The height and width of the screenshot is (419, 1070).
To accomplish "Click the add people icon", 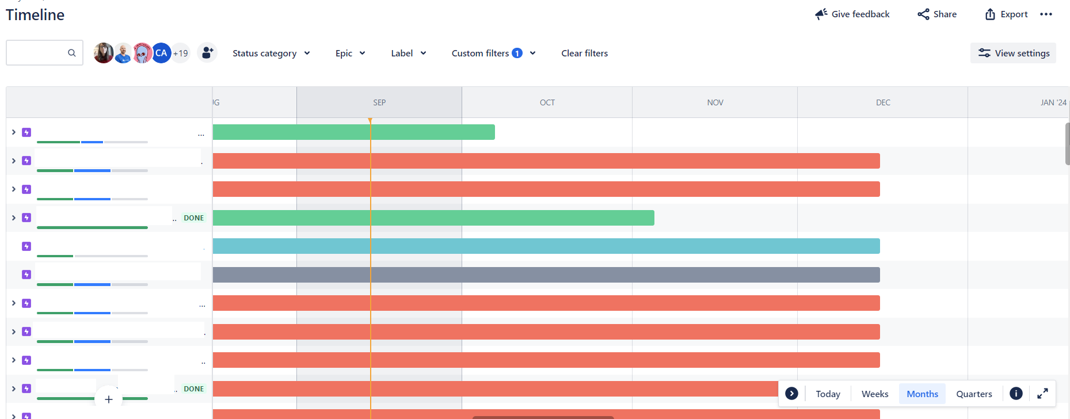I will point(207,53).
